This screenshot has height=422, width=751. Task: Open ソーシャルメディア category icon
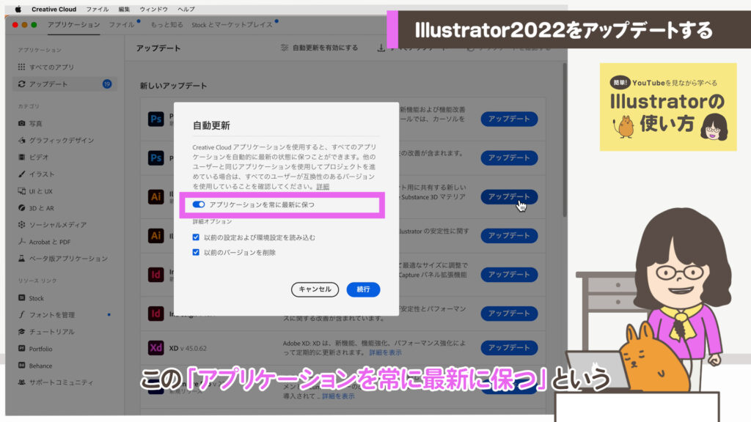(21, 224)
